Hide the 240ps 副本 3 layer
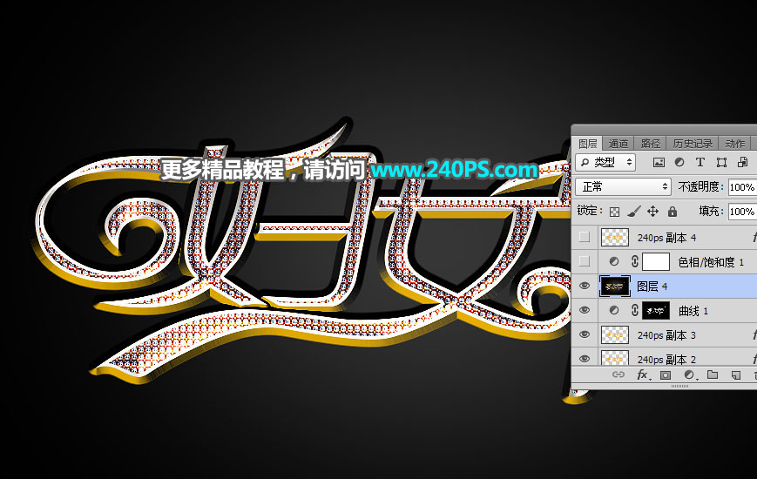757x479 pixels. coord(585,334)
